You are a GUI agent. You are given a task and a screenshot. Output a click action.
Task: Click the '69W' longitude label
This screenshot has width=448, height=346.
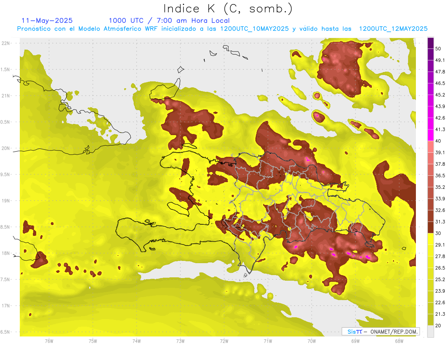click(355, 342)
